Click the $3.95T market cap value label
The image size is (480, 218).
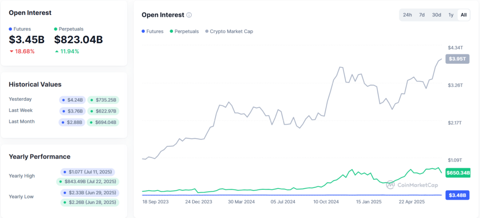[457, 59]
